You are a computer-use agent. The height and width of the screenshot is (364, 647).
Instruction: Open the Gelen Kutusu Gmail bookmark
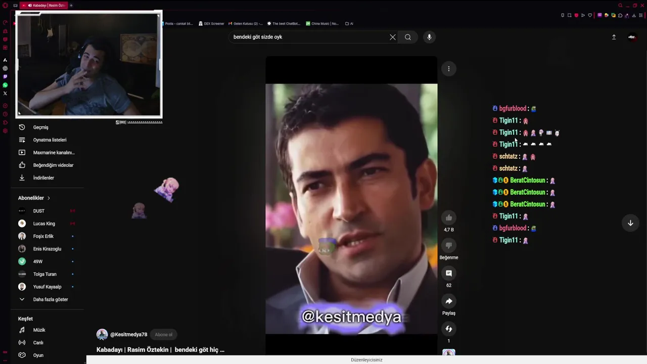[246, 24]
